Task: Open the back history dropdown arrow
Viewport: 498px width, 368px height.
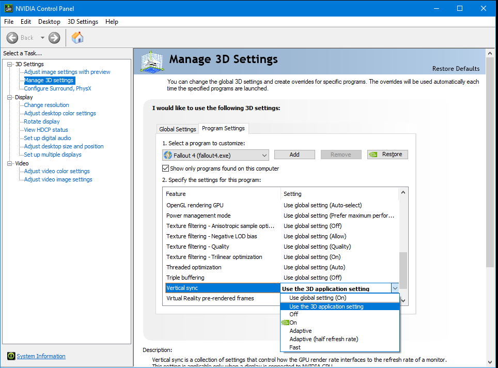Action: (x=42, y=38)
